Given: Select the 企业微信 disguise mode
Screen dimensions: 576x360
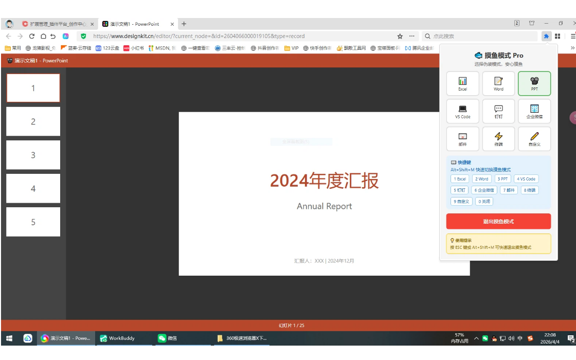Looking at the screenshot, I should click(x=534, y=111).
